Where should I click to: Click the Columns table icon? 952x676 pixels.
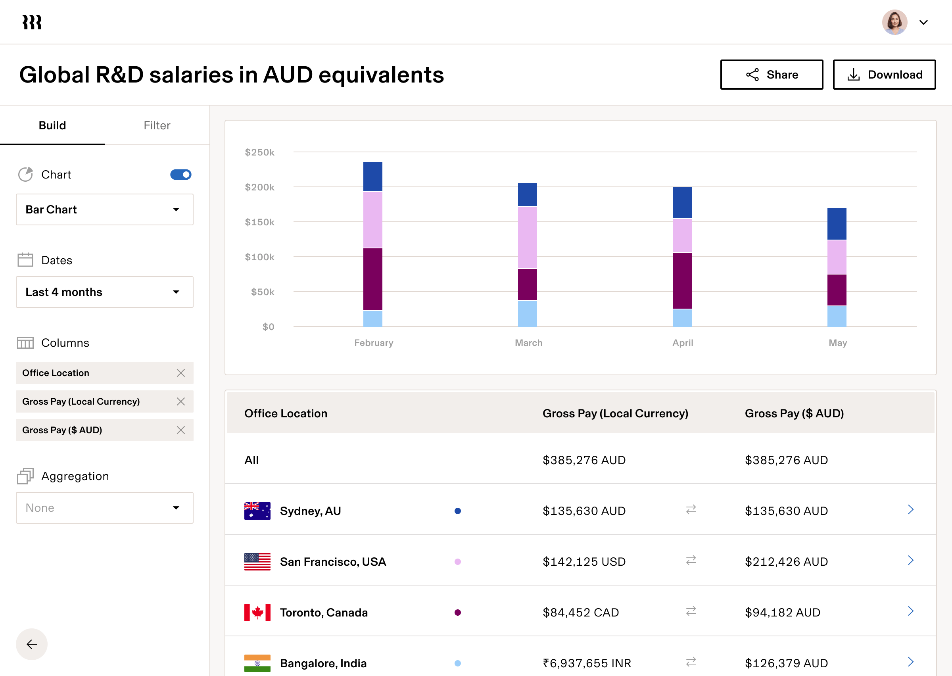(x=25, y=343)
